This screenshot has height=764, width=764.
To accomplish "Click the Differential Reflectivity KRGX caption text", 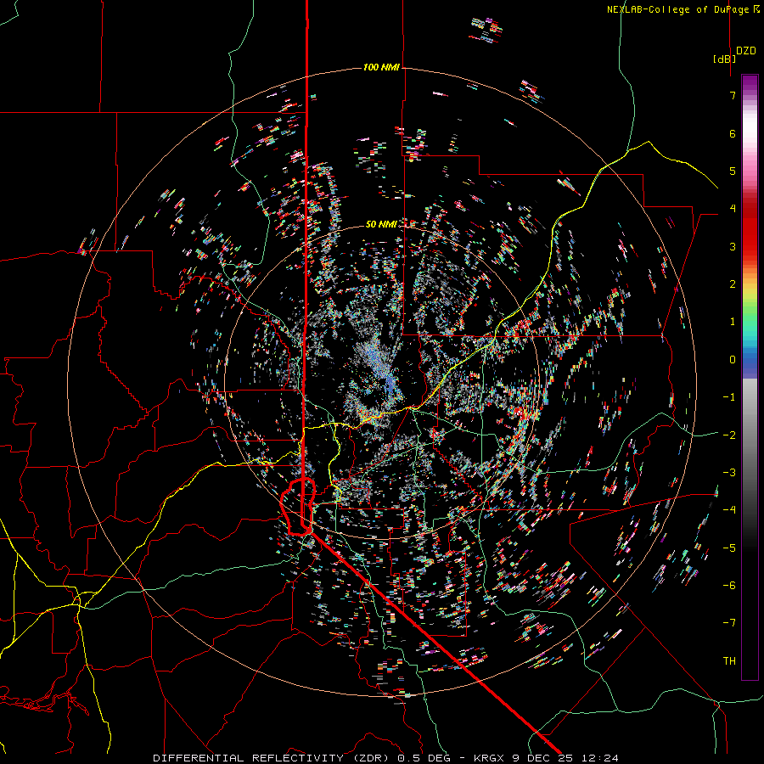I will pos(386,758).
